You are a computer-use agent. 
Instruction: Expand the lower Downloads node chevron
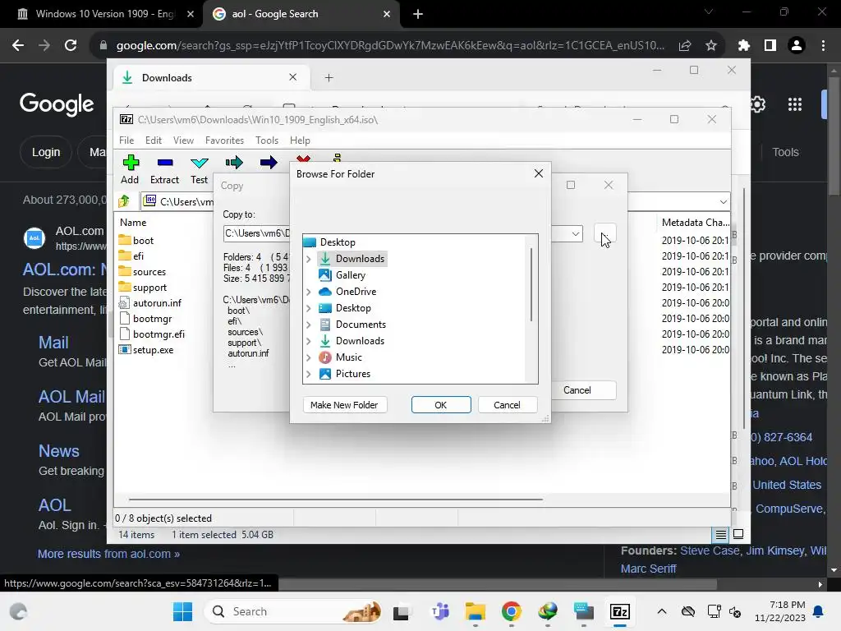pos(309,341)
